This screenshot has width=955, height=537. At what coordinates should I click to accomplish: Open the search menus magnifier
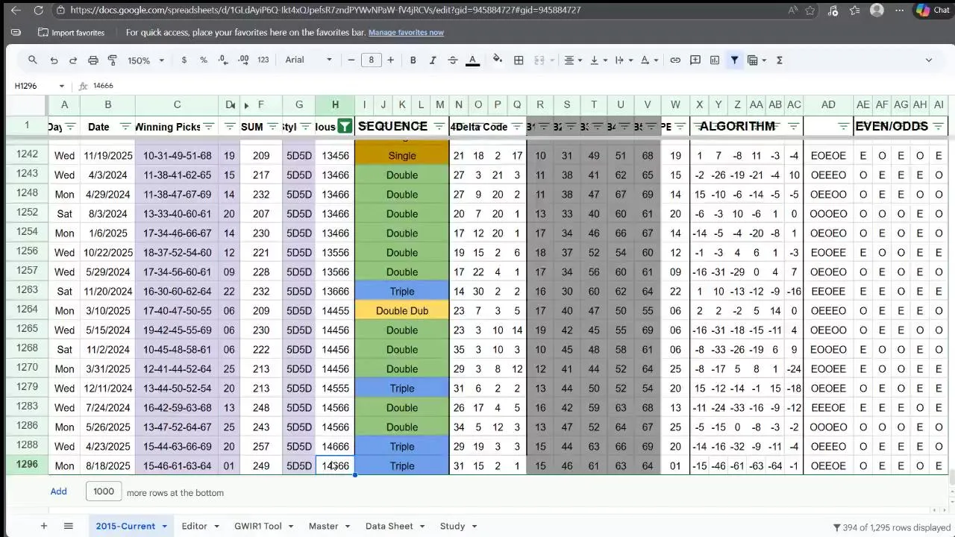[x=32, y=60]
